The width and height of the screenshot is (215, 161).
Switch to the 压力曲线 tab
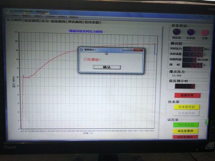coord(14,20)
